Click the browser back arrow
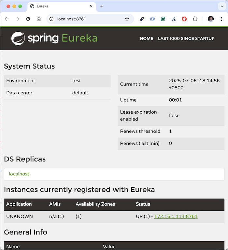 pyautogui.click(x=7, y=19)
